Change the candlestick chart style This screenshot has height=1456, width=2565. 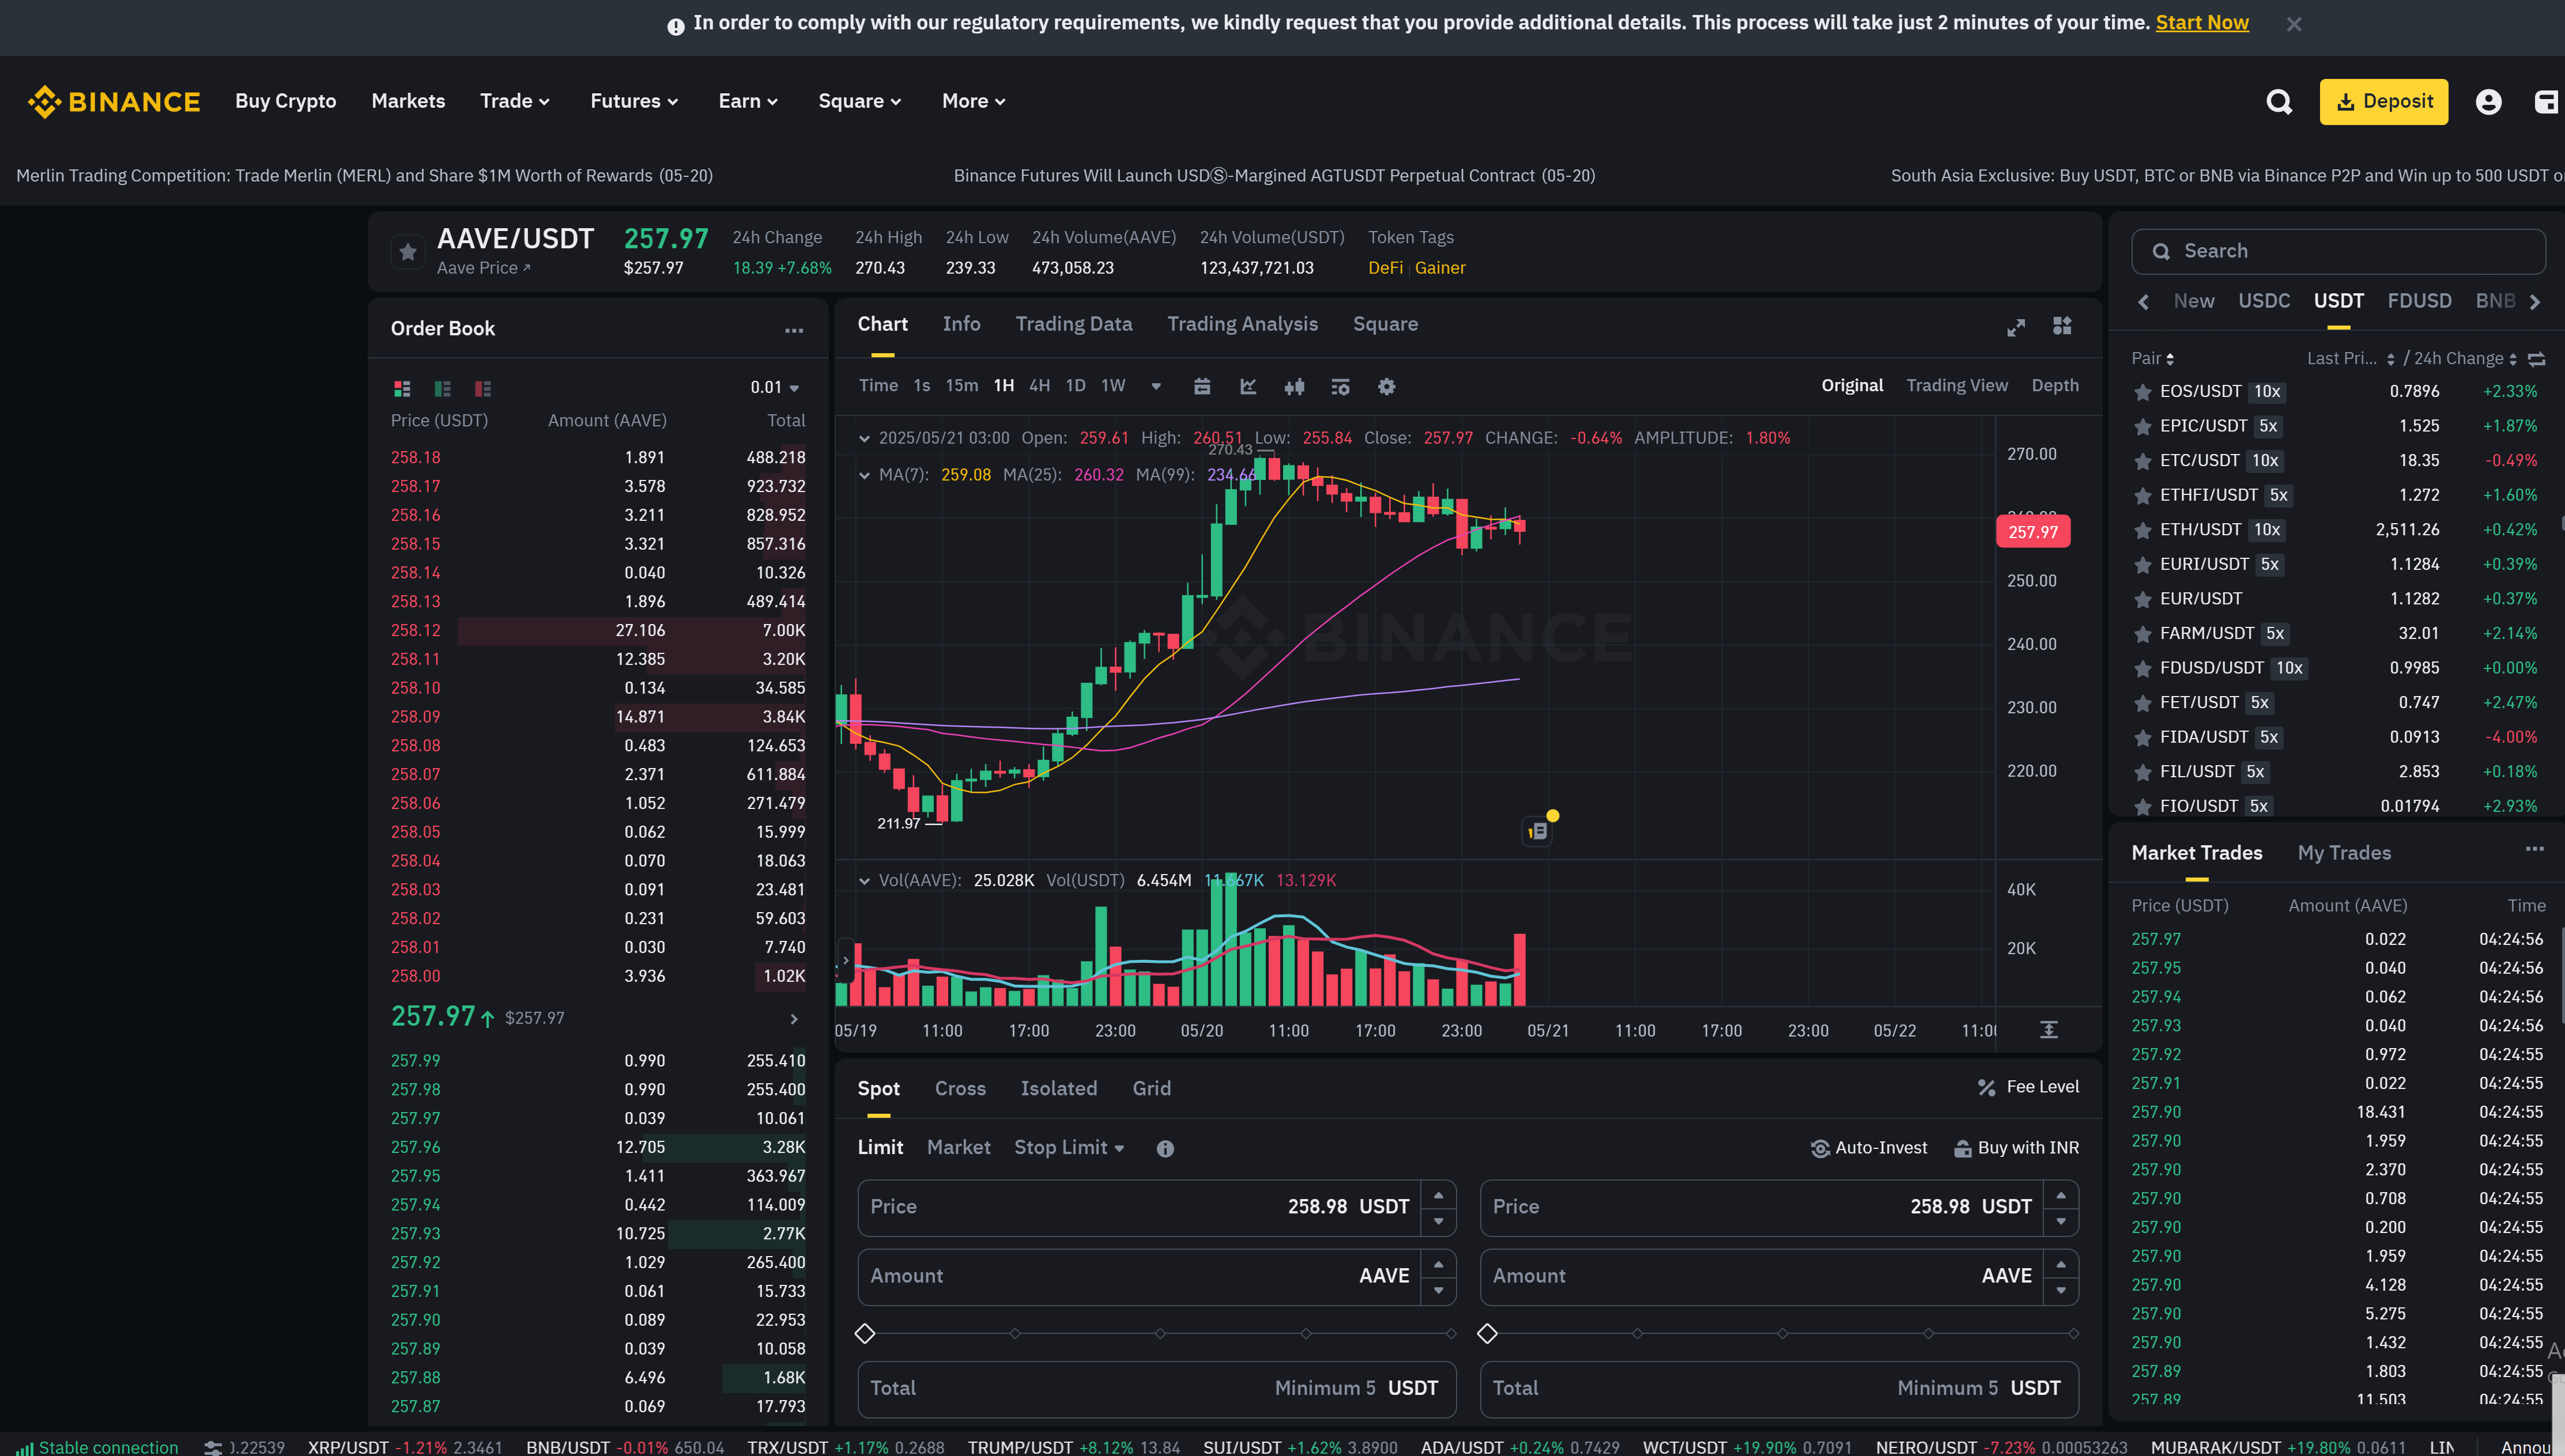(1295, 387)
